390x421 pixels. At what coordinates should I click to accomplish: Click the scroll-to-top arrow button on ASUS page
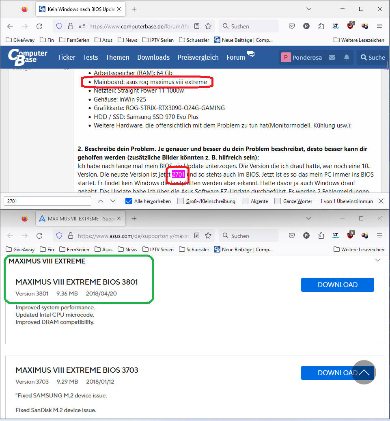point(364,372)
